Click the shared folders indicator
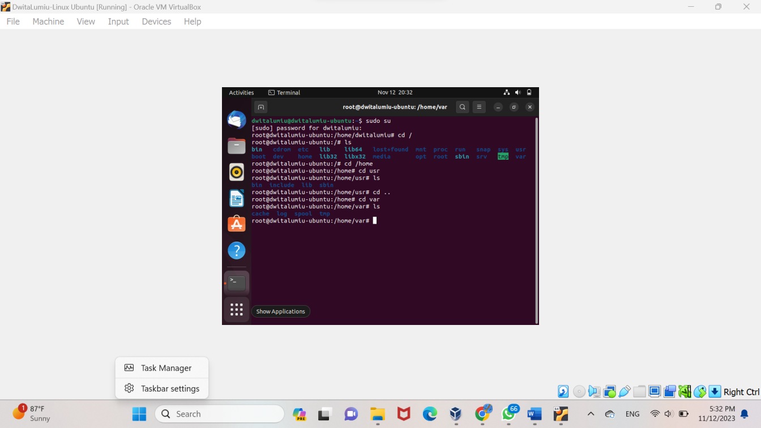 click(x=640, y=391)
